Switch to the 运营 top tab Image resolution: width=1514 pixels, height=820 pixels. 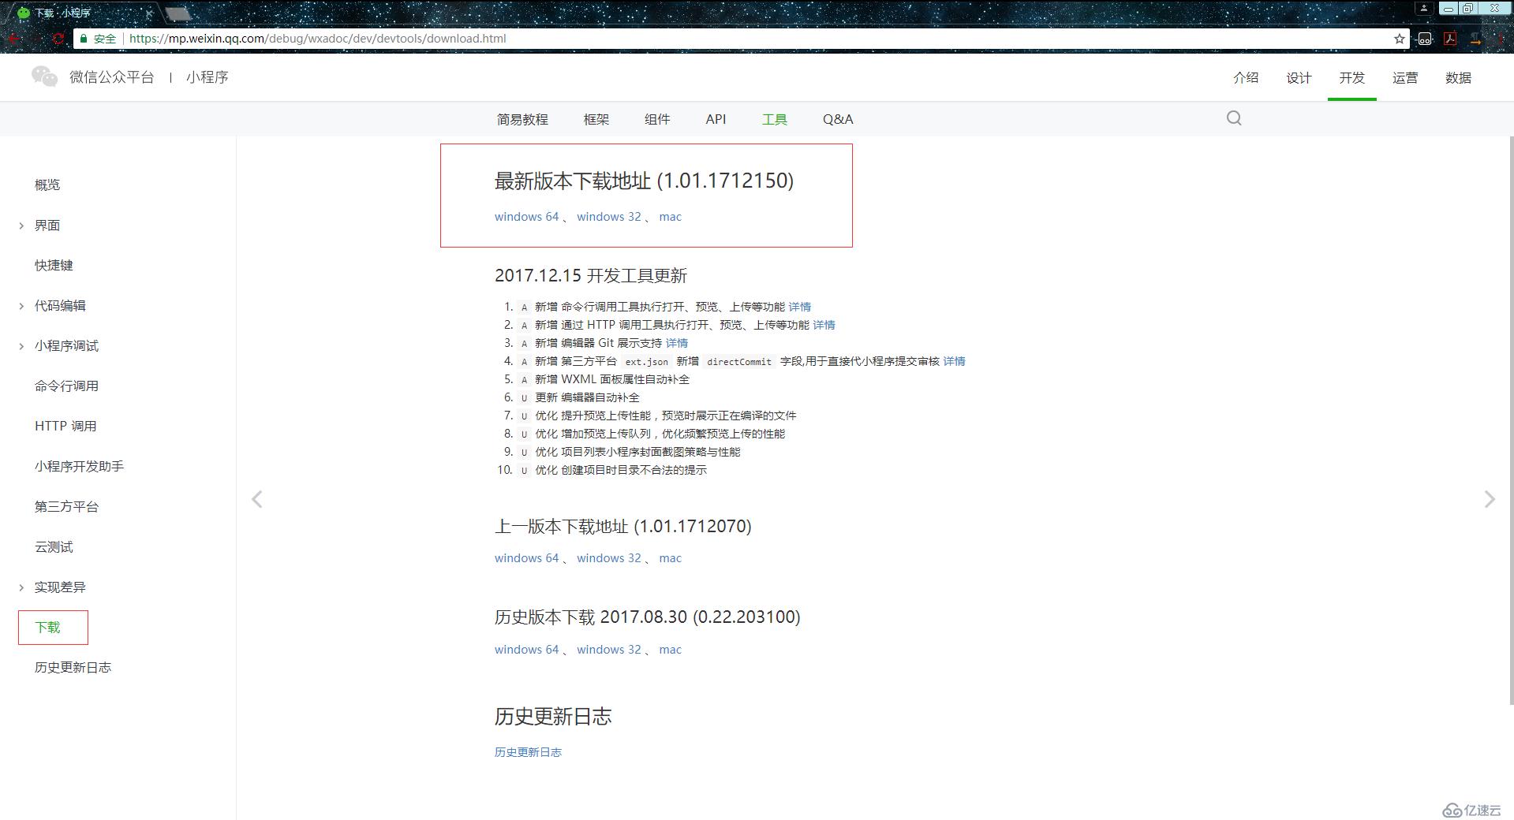click(x=1405, y=77)
